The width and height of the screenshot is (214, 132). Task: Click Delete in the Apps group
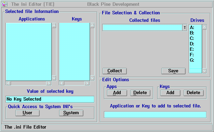(140, 93)
